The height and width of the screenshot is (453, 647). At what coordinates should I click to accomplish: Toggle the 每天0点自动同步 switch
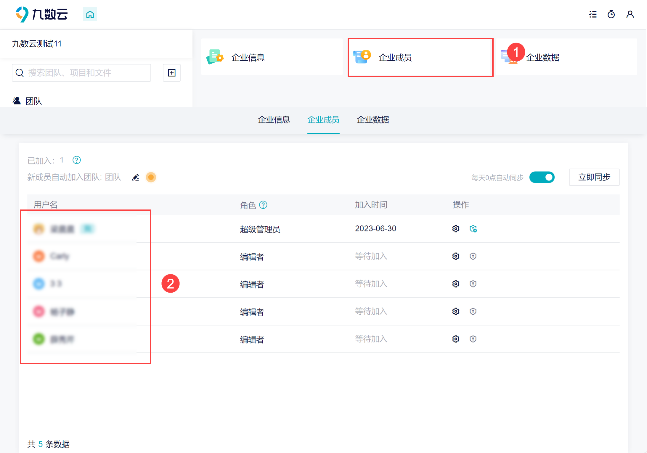pos(542,177)
